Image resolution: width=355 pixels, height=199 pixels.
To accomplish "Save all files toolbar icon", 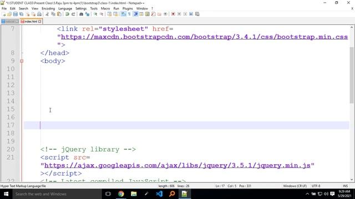I will click(x=21, y=14).
